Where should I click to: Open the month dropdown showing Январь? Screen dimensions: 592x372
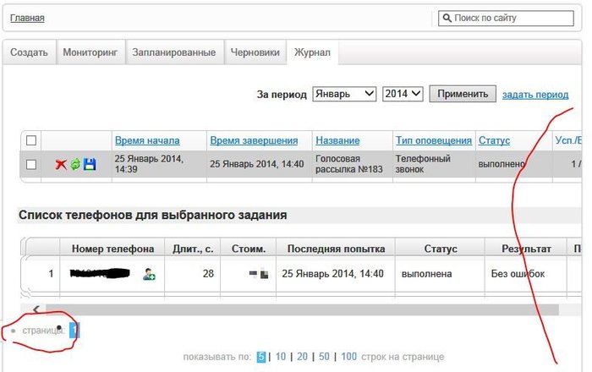344,94
